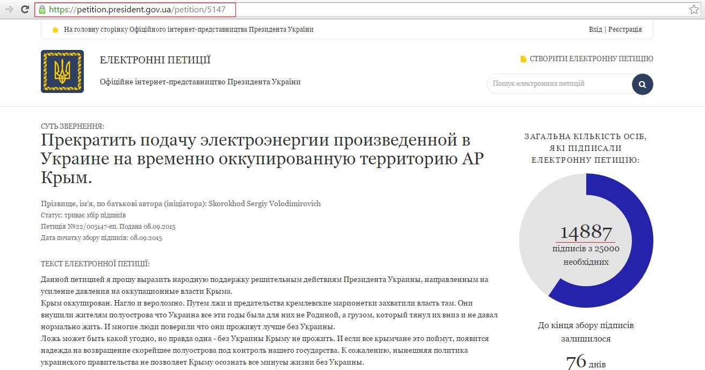Click the blue signature progress ring
The image size is (705, 370).
coord(639,242)
